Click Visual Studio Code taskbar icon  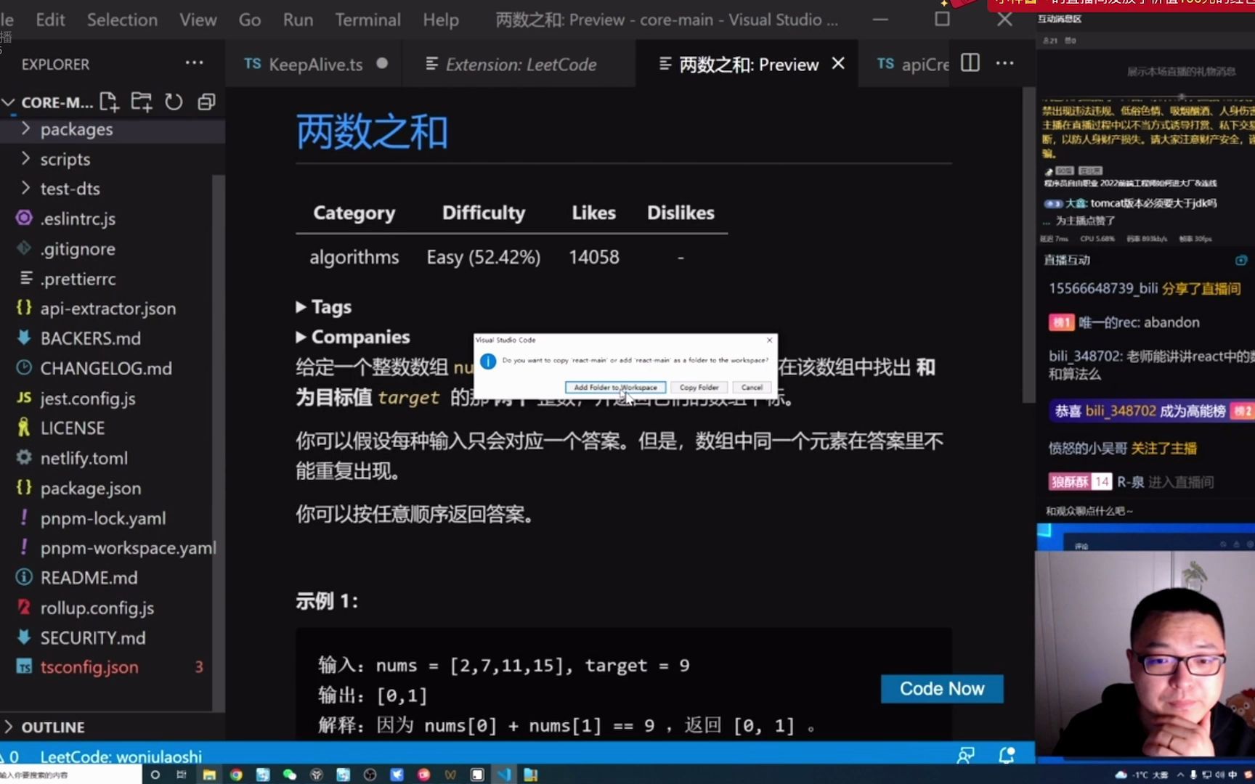tap(503, 775)
